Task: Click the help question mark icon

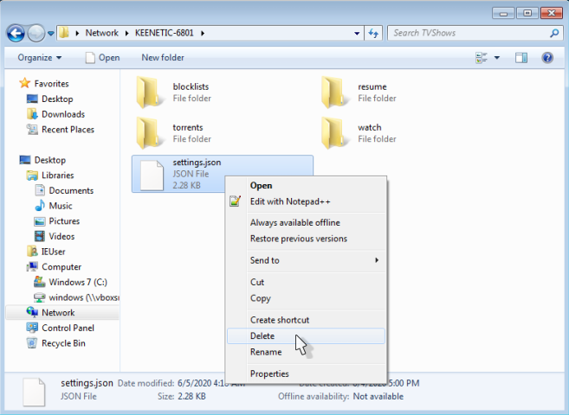Action: tap(547, 58)
